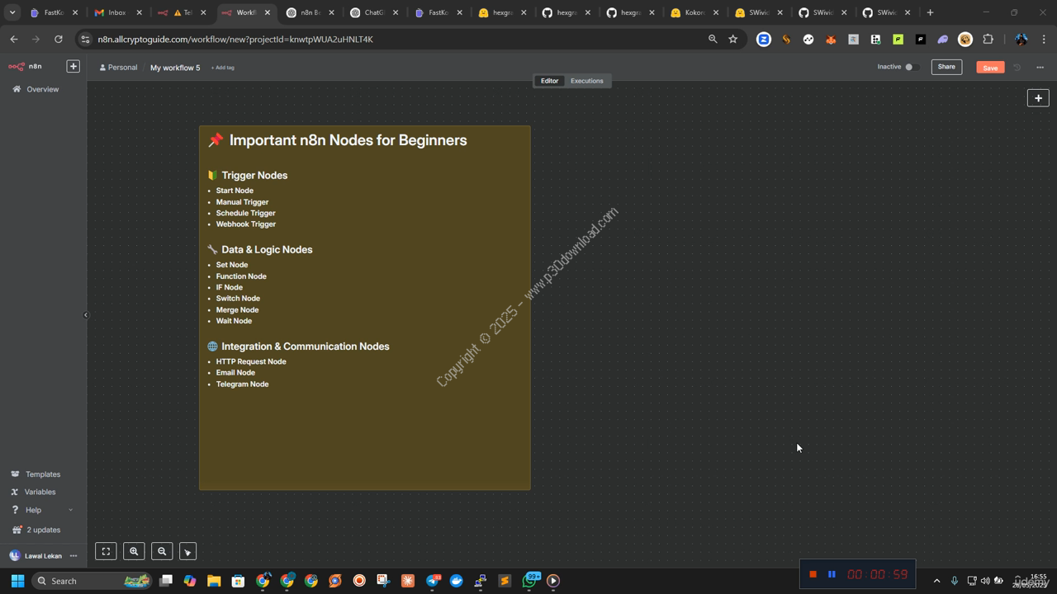The width and height of the screenshot is (1057, 594).
Task: Open File Explorer from taskbar
Action: tap(213, 581)
